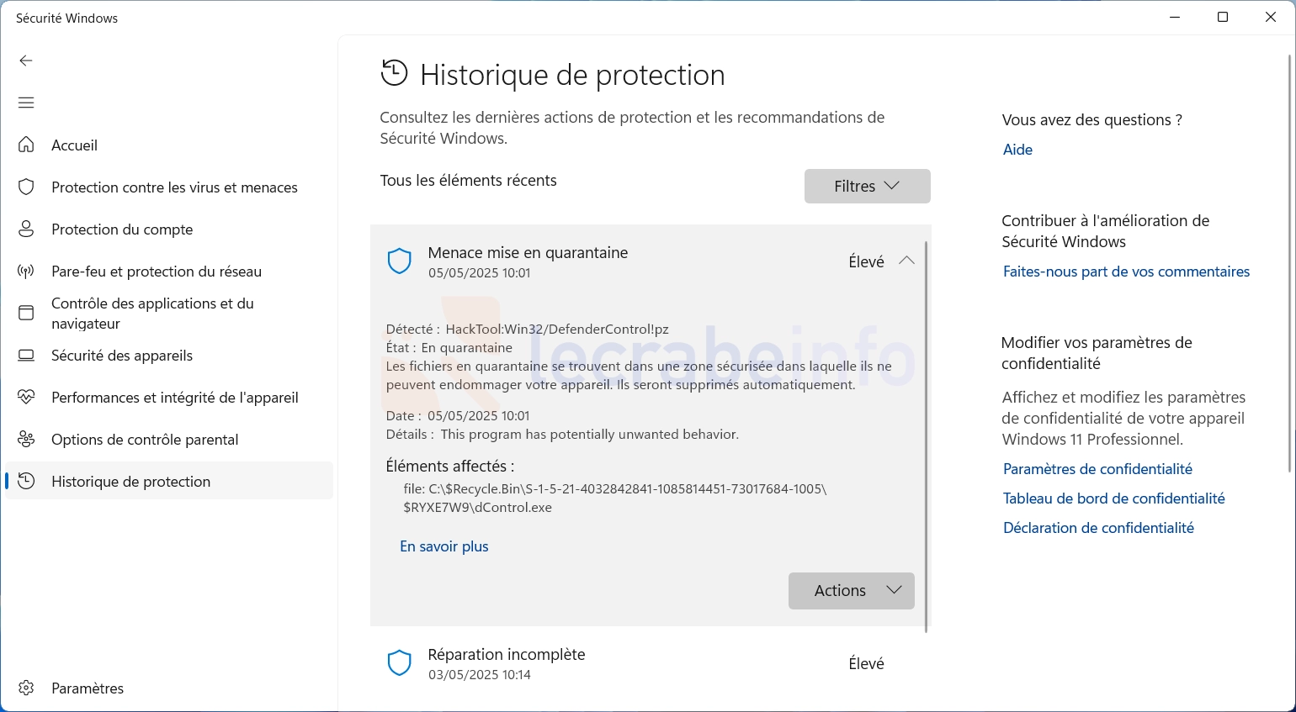This screenshot has width=1296, height=712.
Task: Select Historique de protection menu item
Action: [x=169, y=481]
